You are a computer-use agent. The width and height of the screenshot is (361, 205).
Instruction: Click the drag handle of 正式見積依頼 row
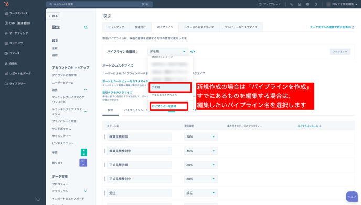105,165
